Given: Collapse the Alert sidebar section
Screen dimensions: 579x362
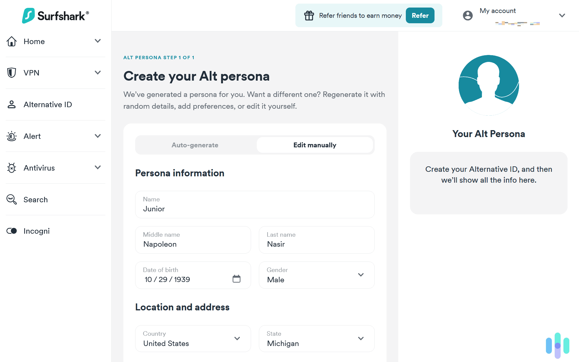Looking at the screenshot, I should coord(97,136).
